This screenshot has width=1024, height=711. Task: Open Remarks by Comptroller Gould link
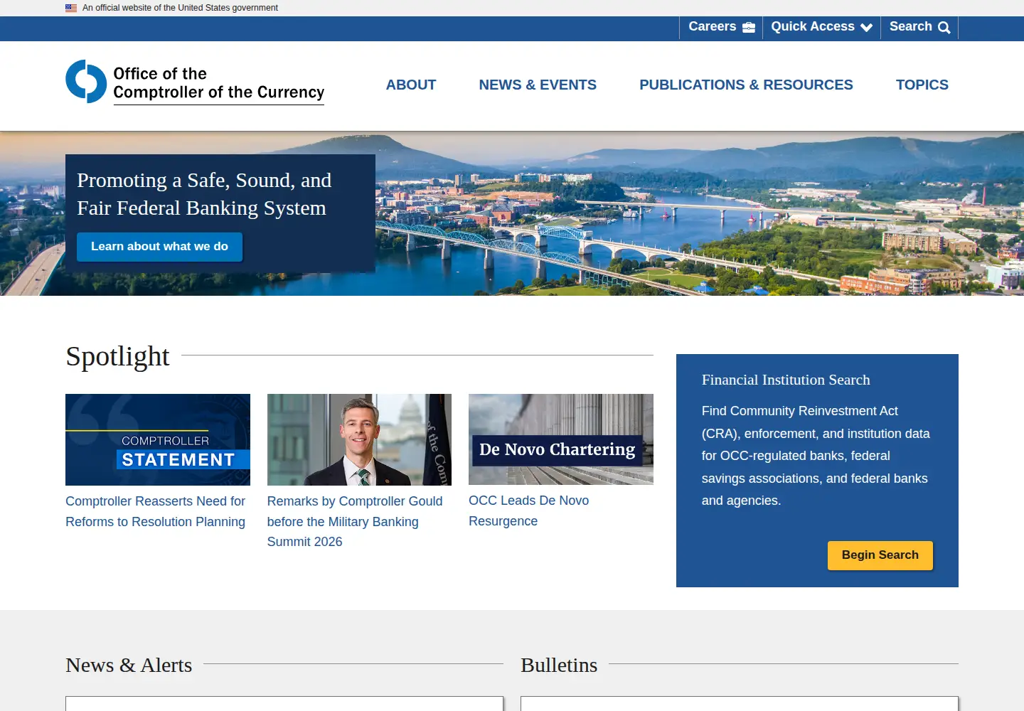[x=355, y=521]
